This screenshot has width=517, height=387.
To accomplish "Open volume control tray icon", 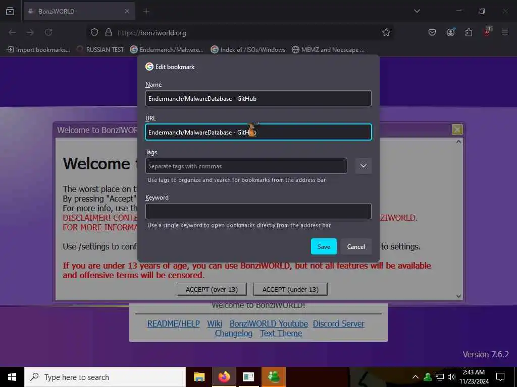I will point(451,377).
